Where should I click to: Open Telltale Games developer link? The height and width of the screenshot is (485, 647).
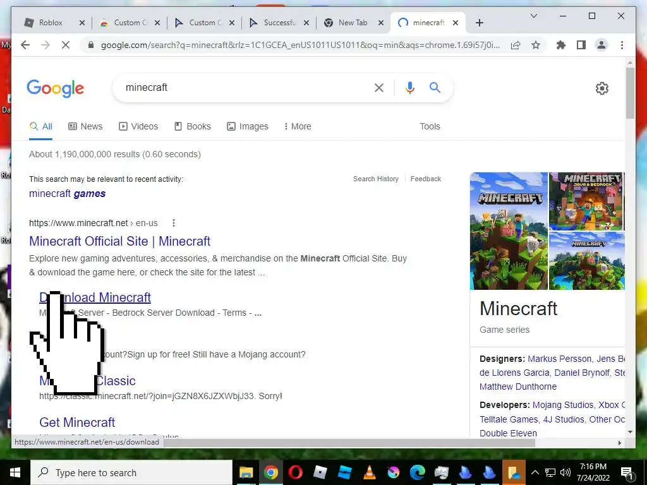[x=509, y=419]
